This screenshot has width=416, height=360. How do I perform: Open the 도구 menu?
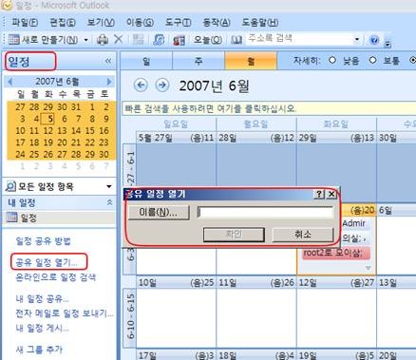point(178,23)
